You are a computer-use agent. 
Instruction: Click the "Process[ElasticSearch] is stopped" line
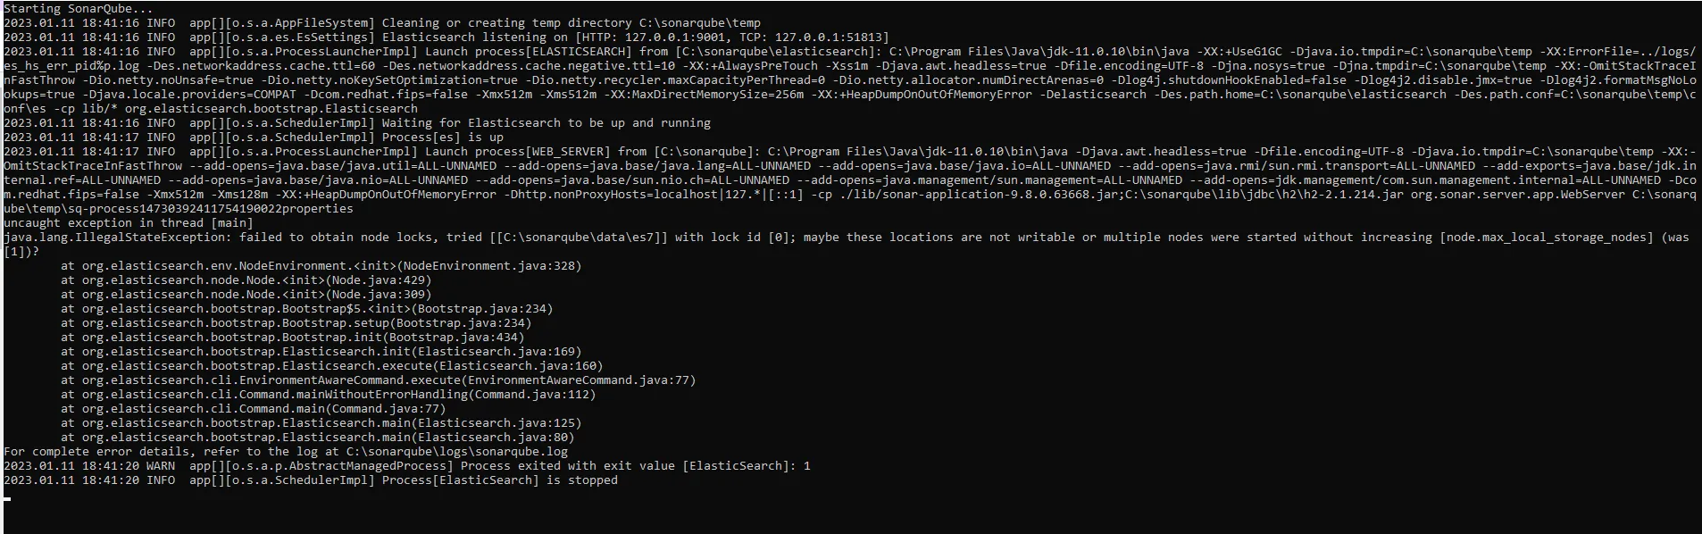pos(499,480)
